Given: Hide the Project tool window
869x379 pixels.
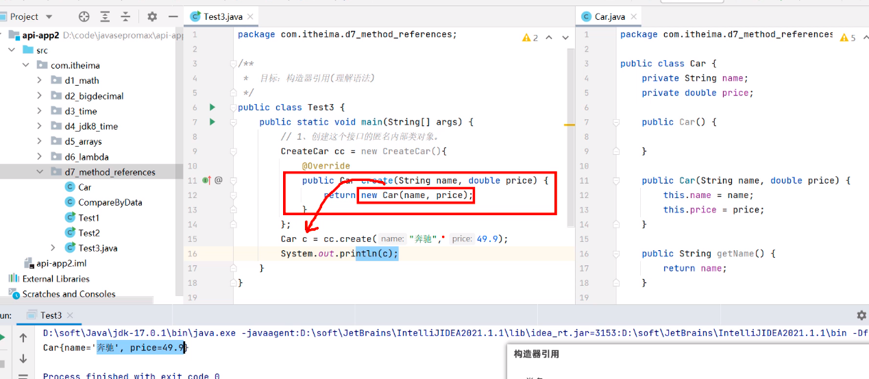Looking at the screenshot, I should click(173, 16).
